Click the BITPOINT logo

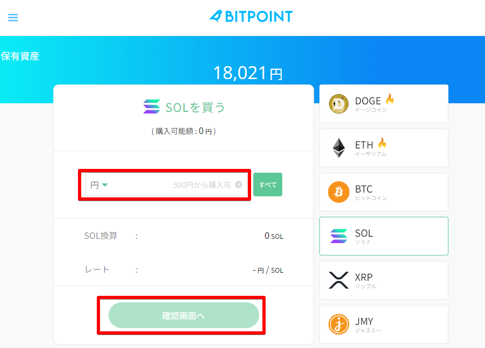click(251, 16)
